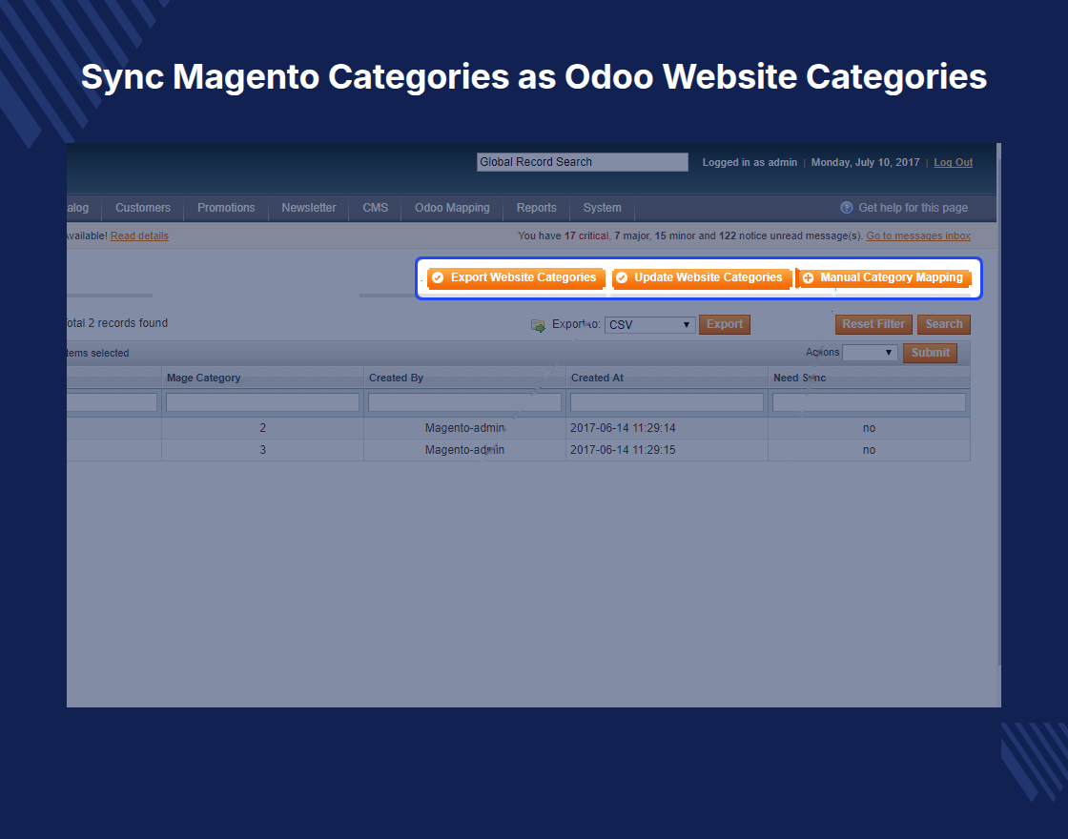Click the Export Website Categories button
Viewport: 1068px width, 839px height.
point(516,277)
